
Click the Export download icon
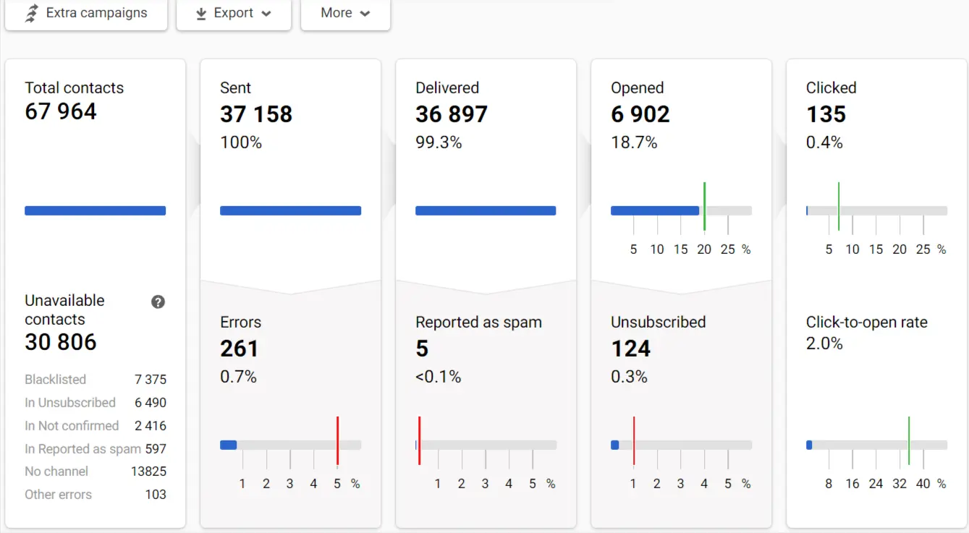(x=202, y=14)
